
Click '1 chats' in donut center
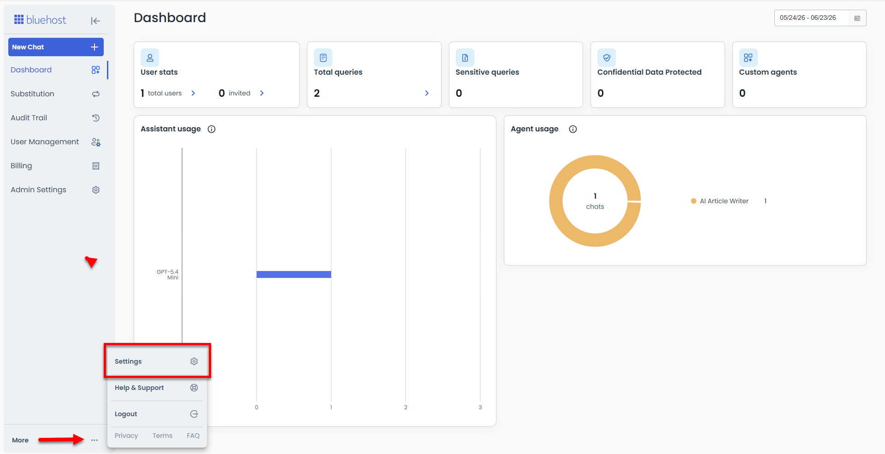tap(595, 201)
